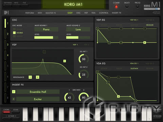Switch to the OSC tab
Viewport: 163px width, 122px height.
pyautogui.click(x=78, y=13)
